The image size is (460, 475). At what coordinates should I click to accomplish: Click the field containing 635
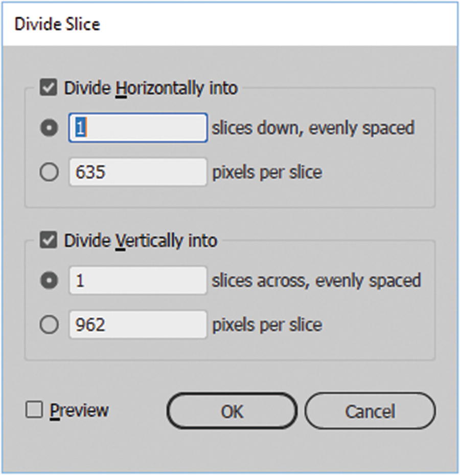[x=137, y=172]
